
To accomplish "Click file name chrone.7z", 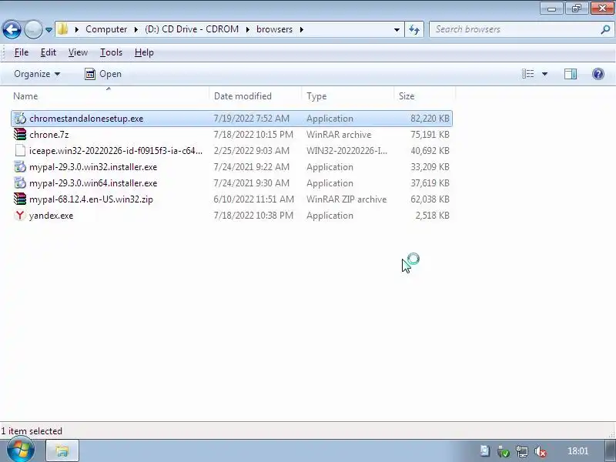I will tap(49, 135).
